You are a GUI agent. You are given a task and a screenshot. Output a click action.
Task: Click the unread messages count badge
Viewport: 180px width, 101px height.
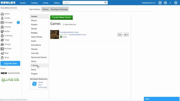coord(18,22)
